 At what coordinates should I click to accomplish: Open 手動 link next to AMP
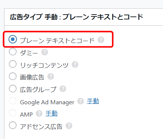pyautogui.click(x=52, y=113)
